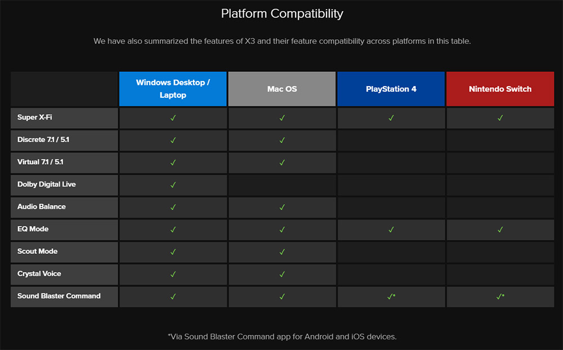
Task: Click Super X-Fi checkmark under Windows
Action: point(173,118)
